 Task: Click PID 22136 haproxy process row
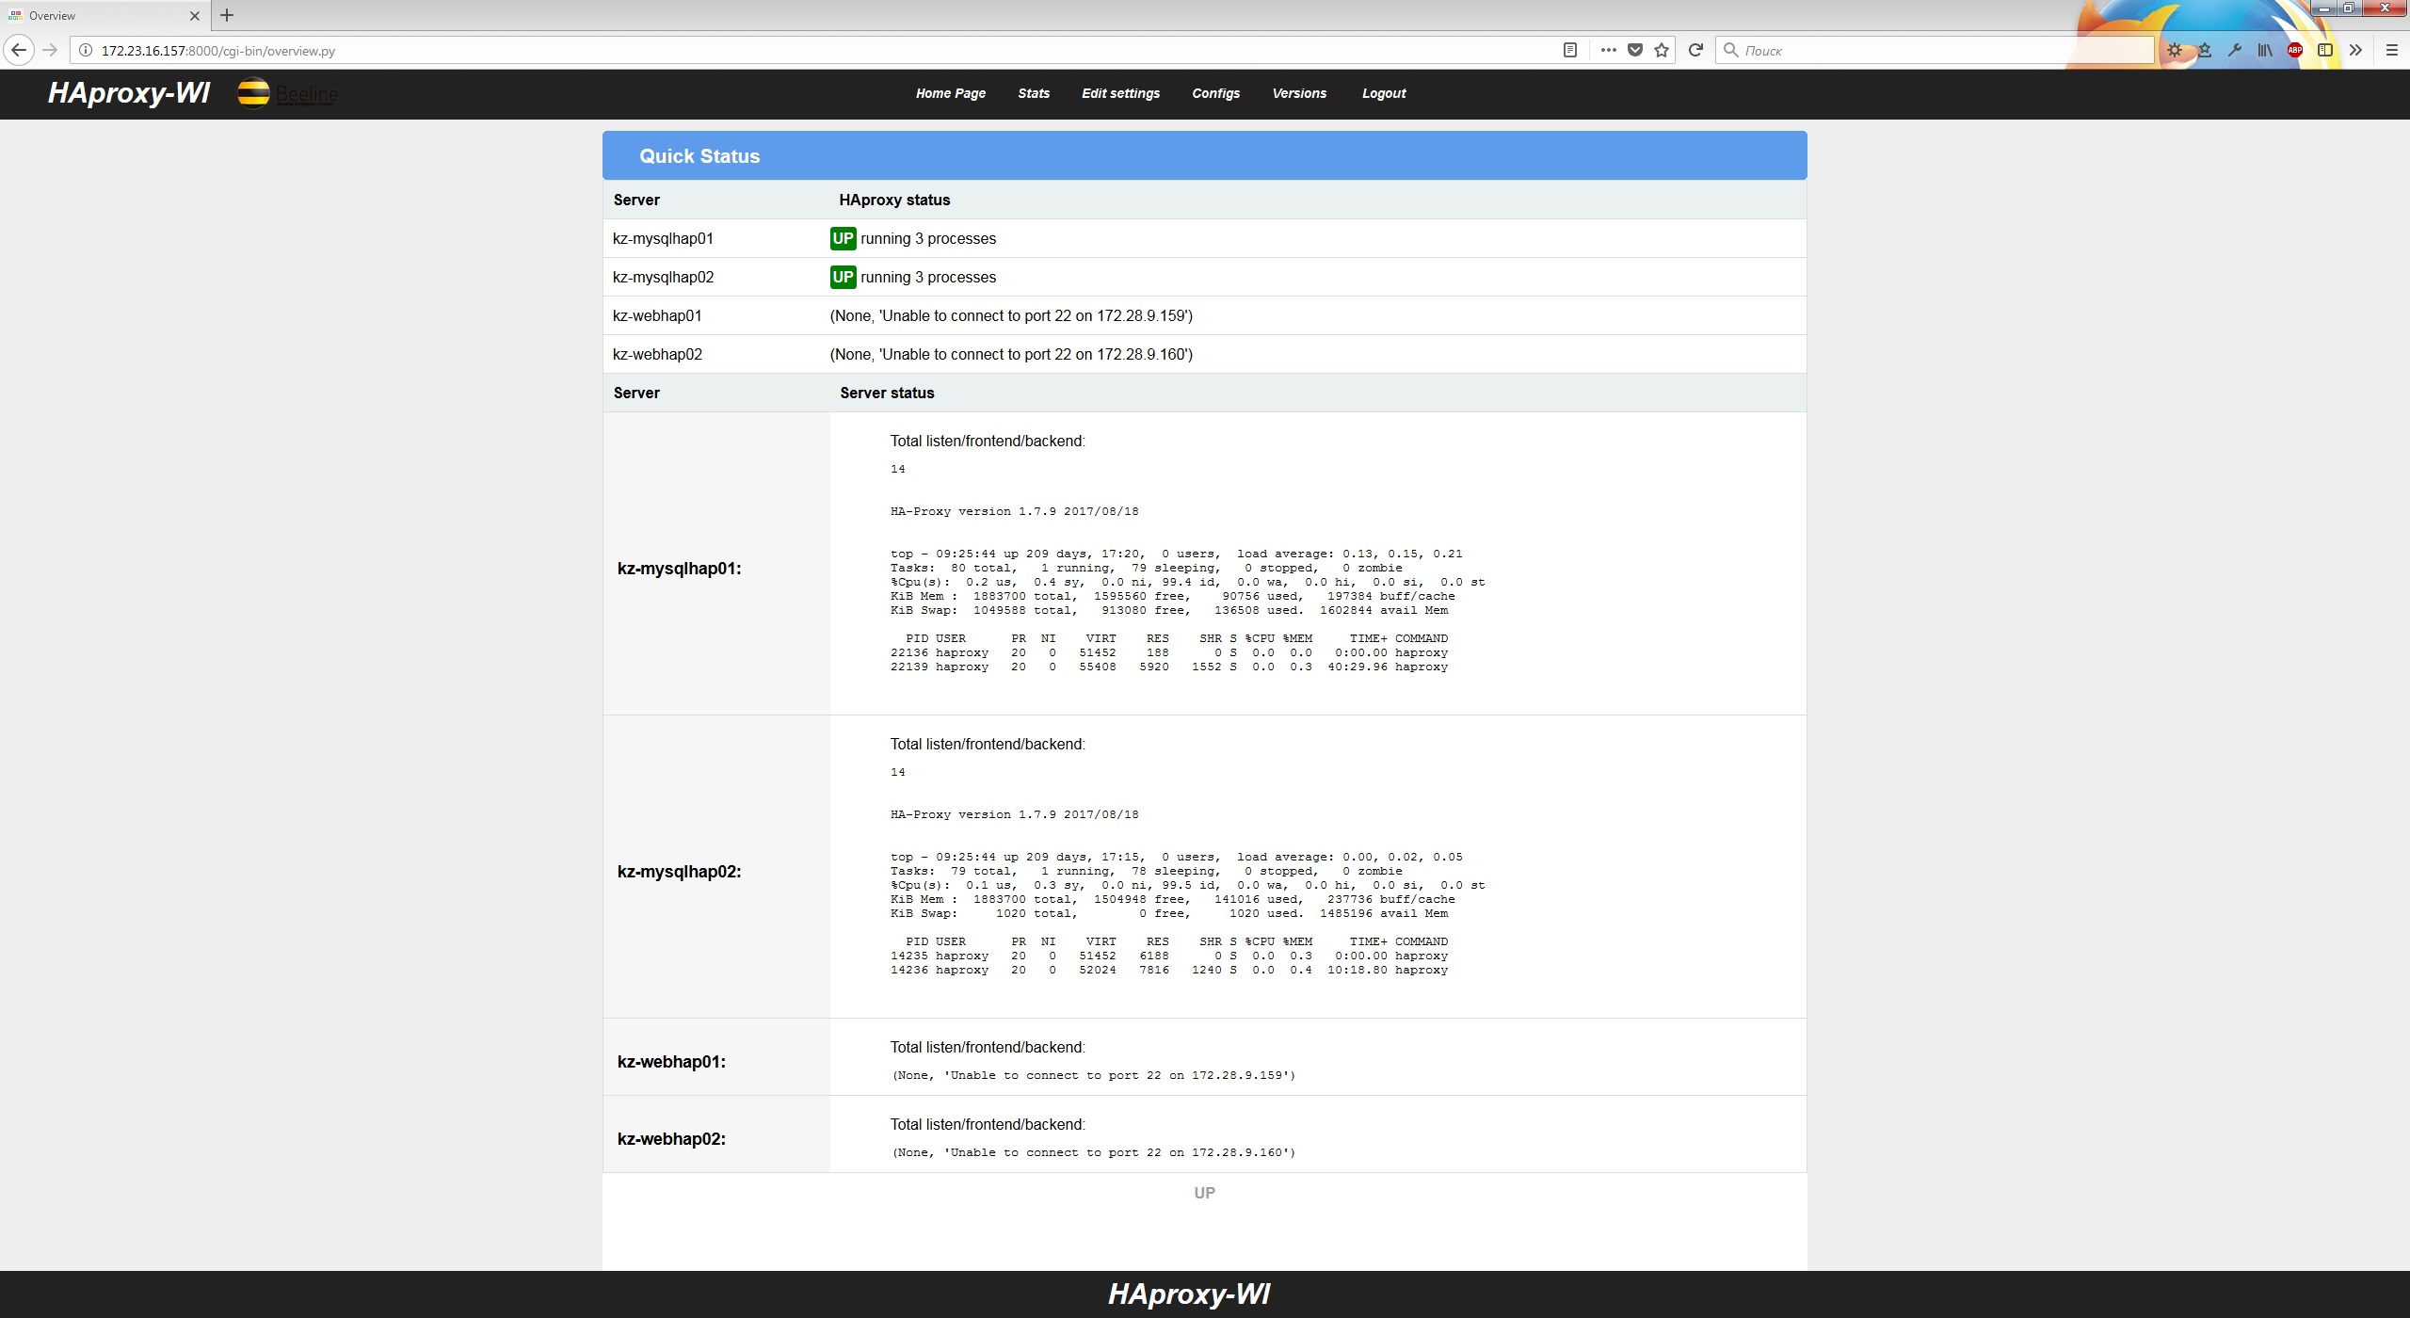point(1169,652)
